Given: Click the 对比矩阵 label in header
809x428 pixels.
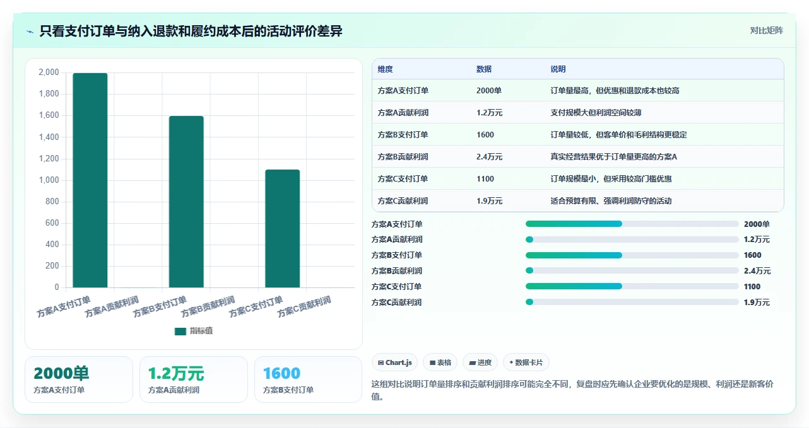Looking at the screenshot, I should (767, 30).
